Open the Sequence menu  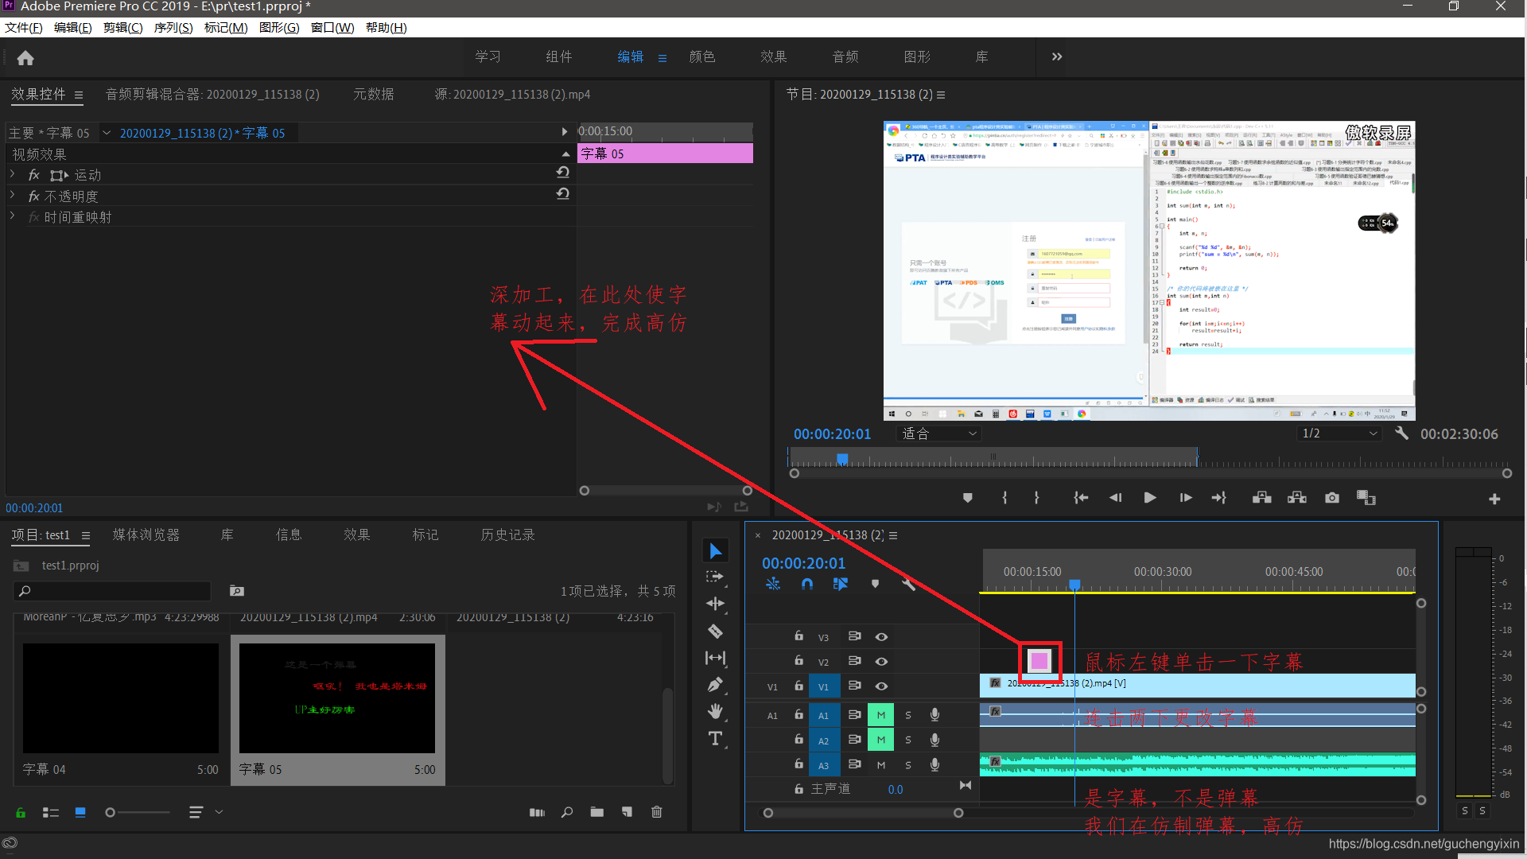[173, 28]
